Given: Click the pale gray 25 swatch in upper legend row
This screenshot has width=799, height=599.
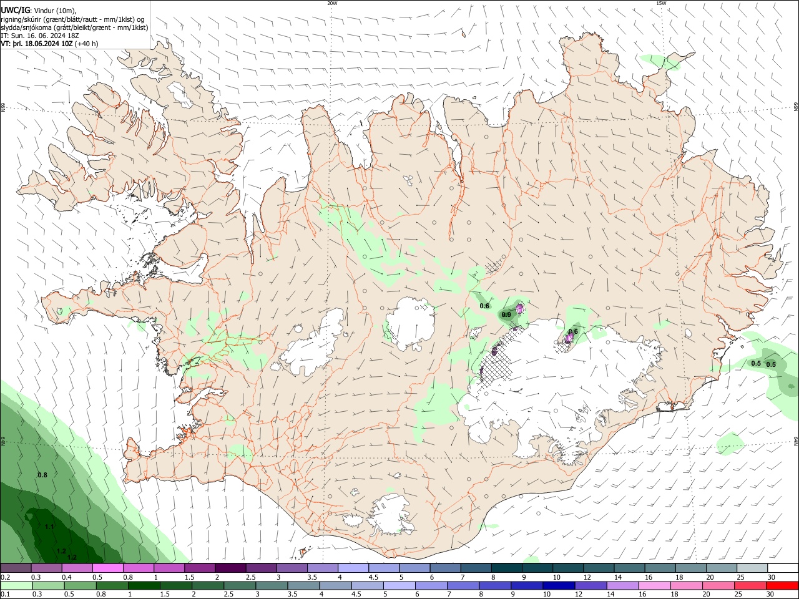Looking at the screenshot, I should pyautogui.click(x=752, y=568).
